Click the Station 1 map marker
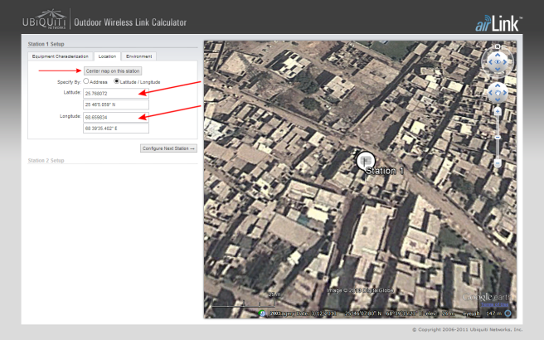The image size is (544, 340). point(366,160)
